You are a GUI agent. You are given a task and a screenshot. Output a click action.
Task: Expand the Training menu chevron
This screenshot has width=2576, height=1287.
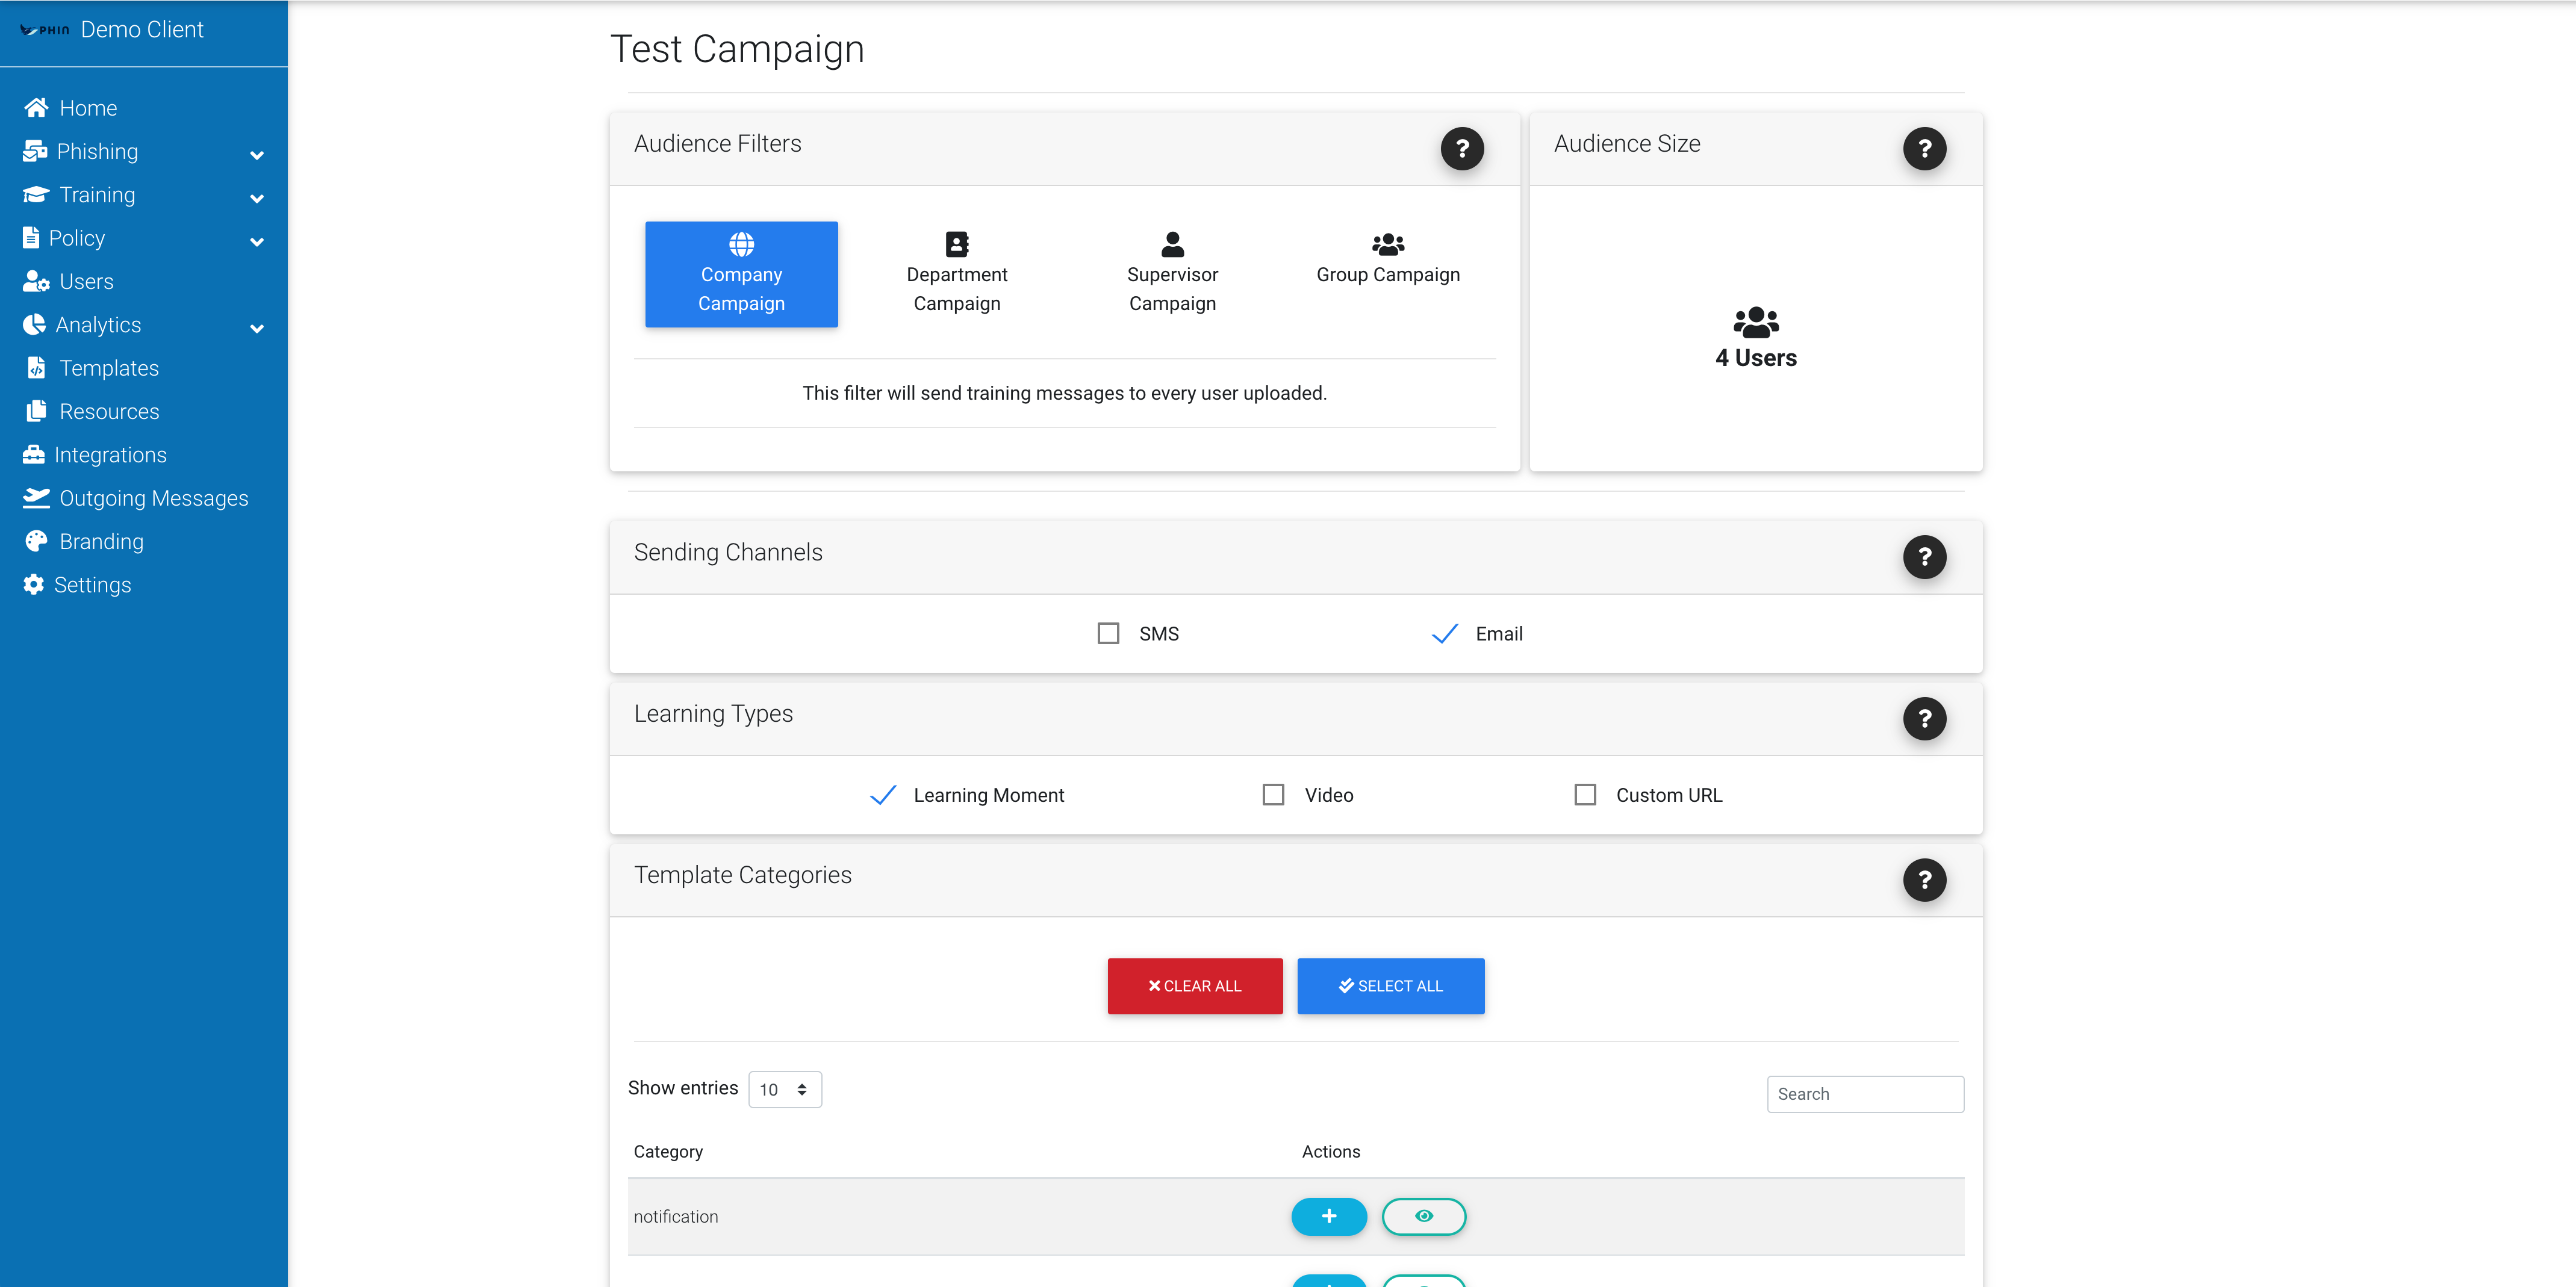tap(256, 198)
